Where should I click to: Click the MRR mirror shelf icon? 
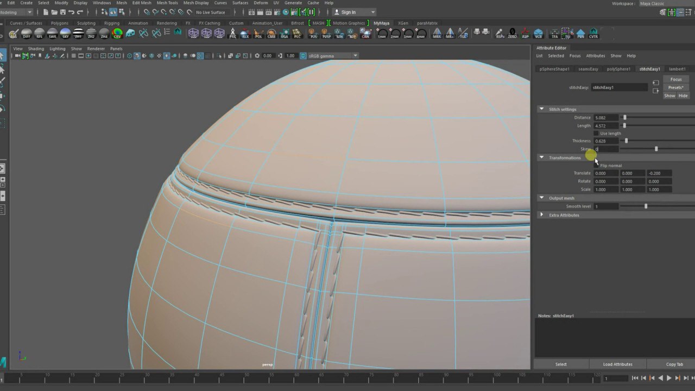437,34
